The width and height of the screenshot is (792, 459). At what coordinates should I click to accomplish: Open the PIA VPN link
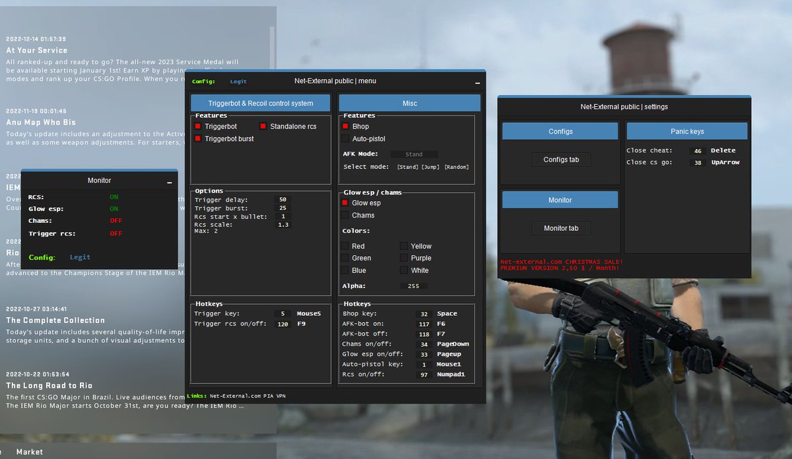pyautogui.click(x=275, y=396)
